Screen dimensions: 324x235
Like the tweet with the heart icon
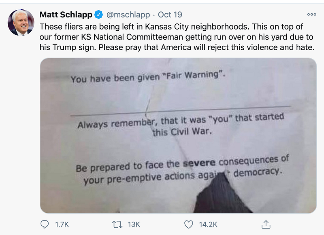point(189,224)
